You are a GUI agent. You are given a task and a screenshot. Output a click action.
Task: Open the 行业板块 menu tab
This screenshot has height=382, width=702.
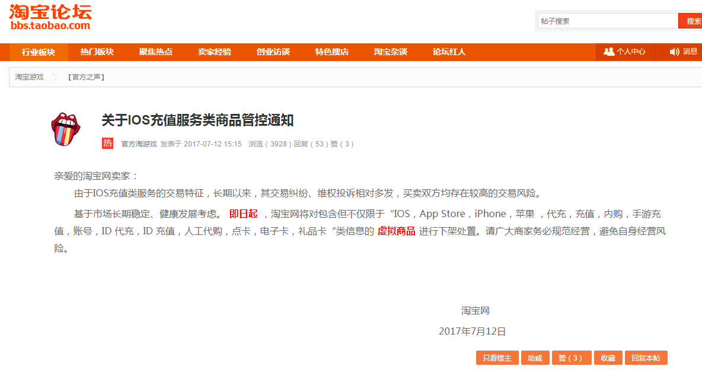pyautogui.click(x=39, y=52)
